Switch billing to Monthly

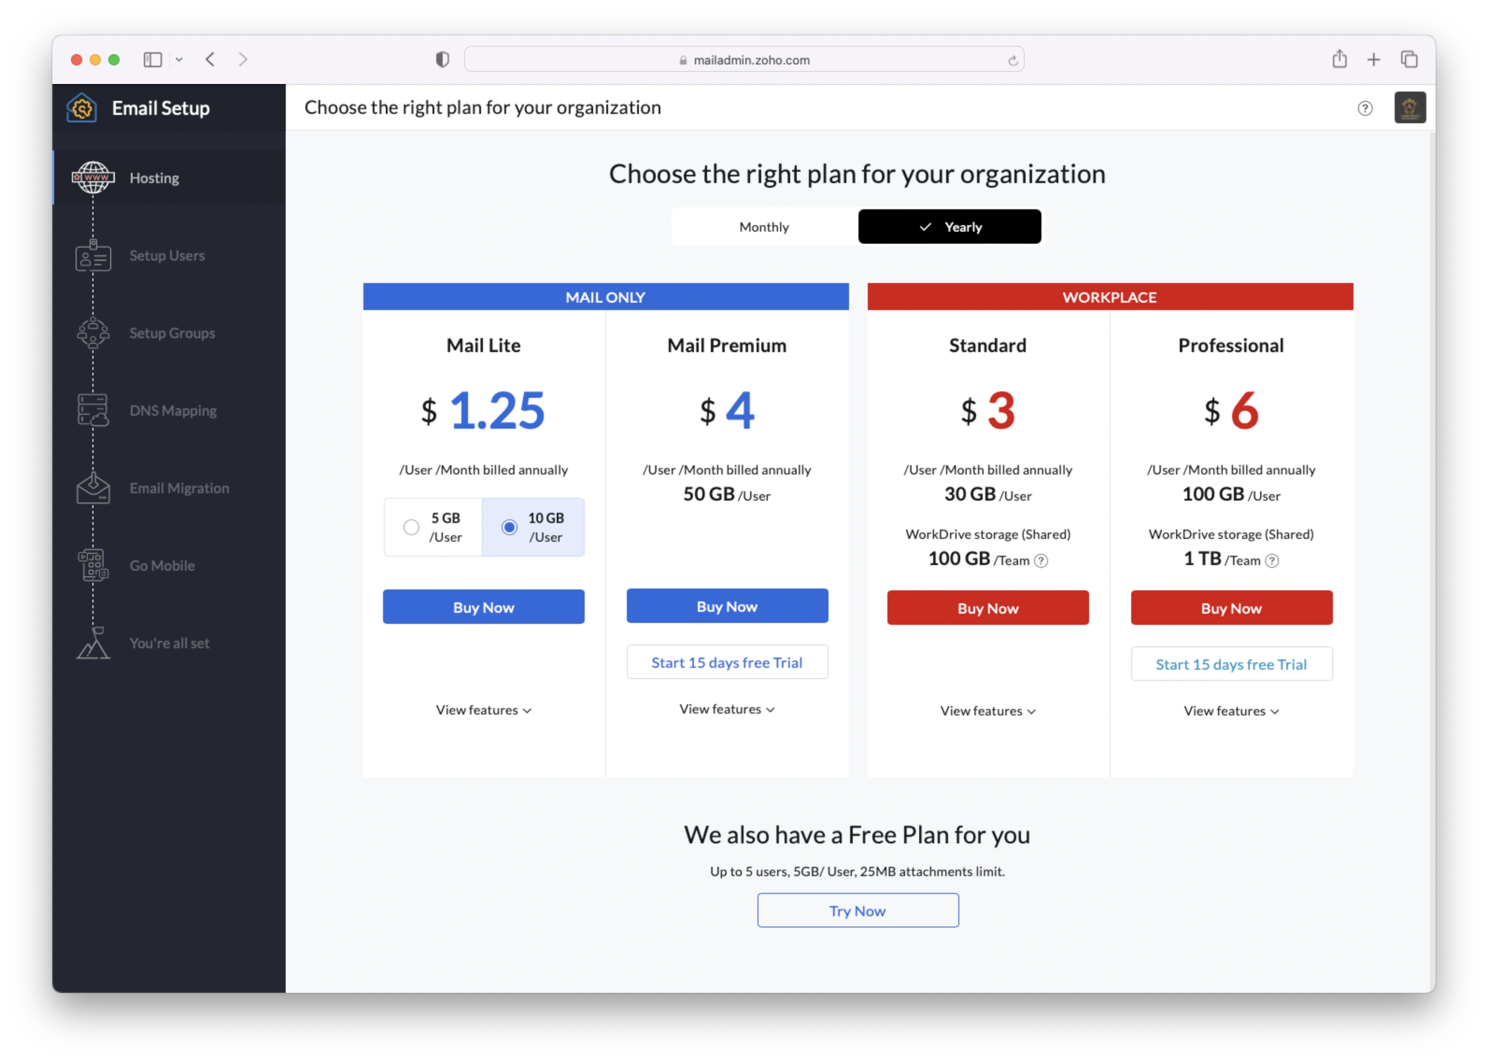click(764, 226)
